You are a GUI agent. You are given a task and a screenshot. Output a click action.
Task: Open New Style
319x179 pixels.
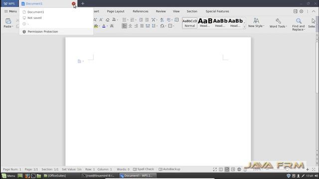[256, 23]
